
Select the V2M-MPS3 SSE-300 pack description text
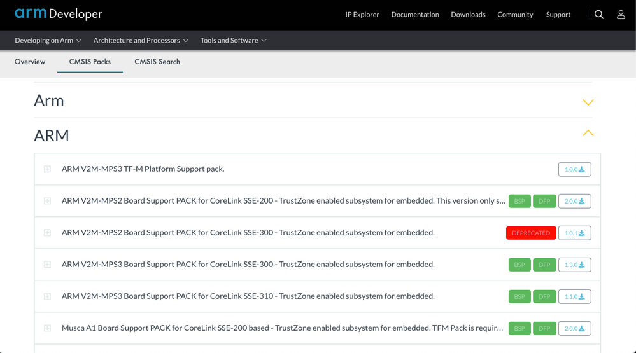(248, 264)
